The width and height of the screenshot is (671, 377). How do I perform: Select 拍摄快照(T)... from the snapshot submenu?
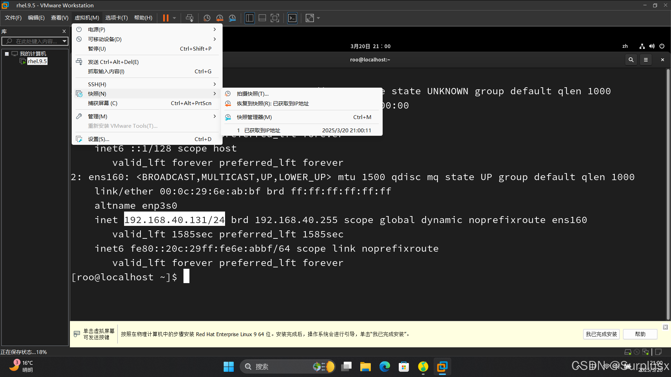252,94
